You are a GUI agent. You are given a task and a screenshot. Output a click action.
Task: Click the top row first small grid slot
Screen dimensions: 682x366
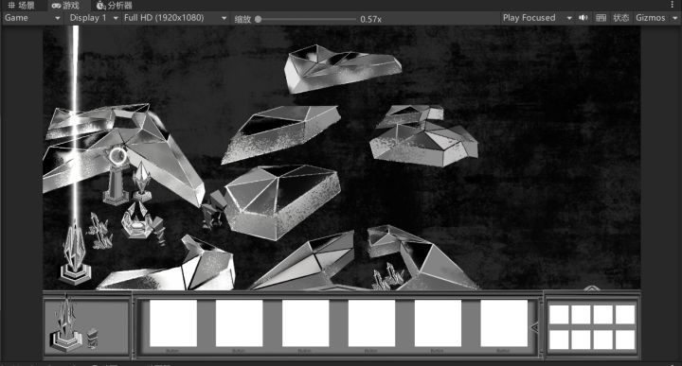point(559,314)
